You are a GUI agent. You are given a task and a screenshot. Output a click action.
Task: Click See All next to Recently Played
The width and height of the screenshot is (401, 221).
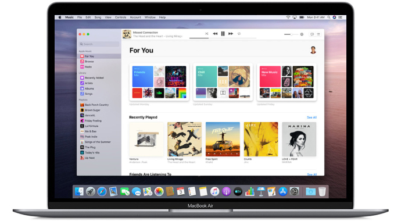click(312, 117)
